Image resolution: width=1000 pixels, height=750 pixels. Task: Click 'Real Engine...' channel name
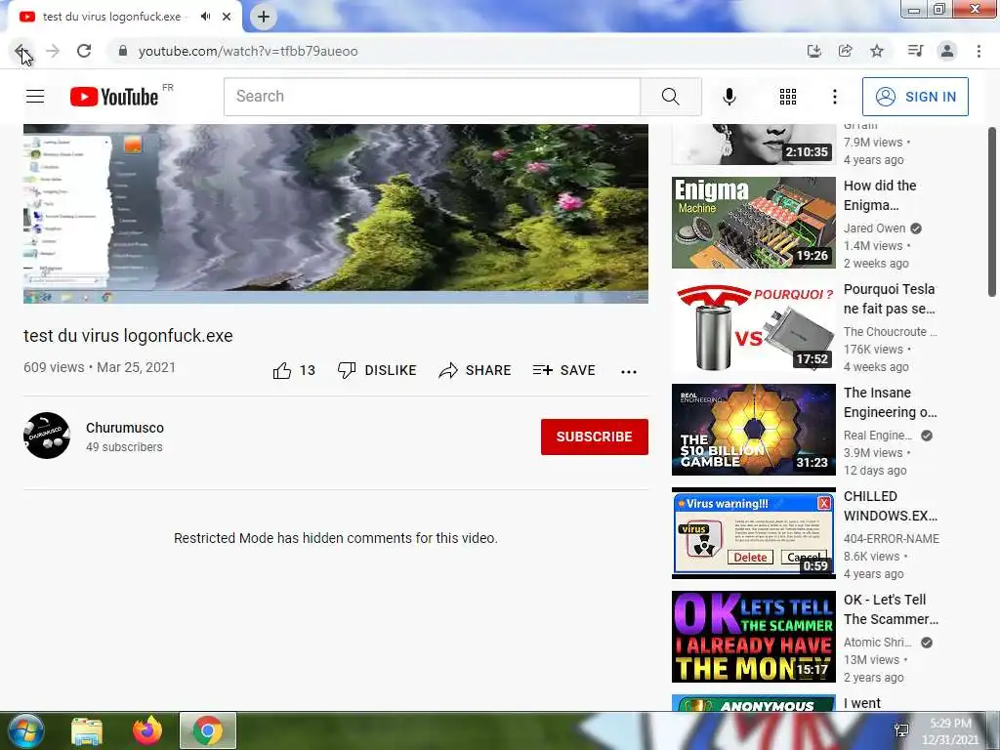[x=878, y=435]
